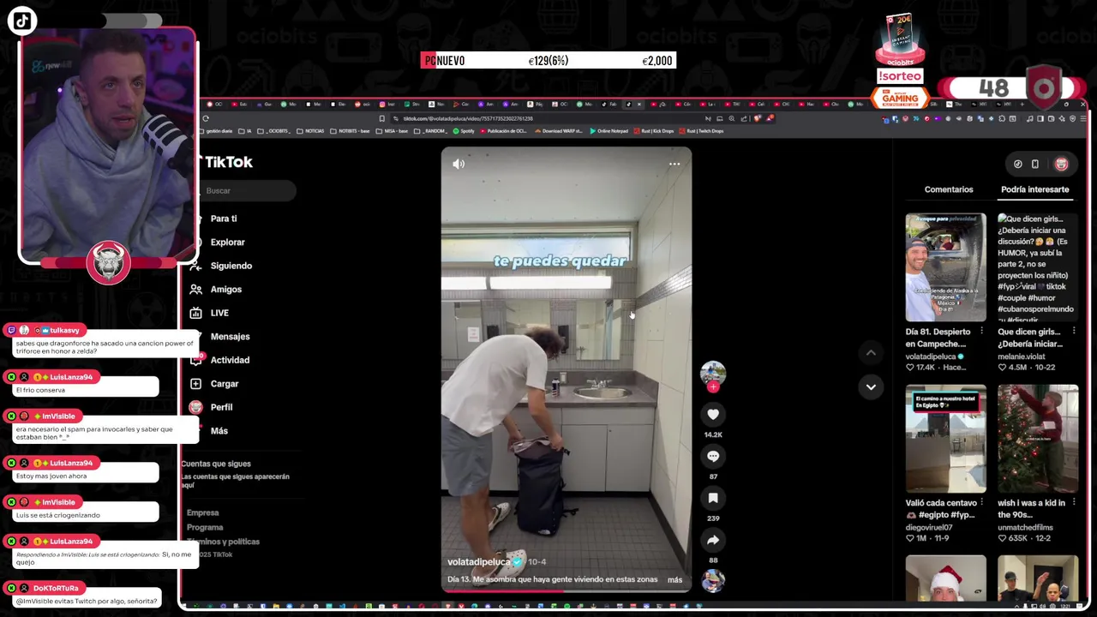Screen dimensions: 1097x617
Task: Click the !sorteo overlay label
Action: pos(900,76)
